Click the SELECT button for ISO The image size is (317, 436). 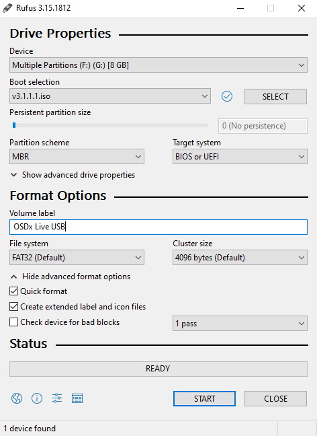click(275, 96)
